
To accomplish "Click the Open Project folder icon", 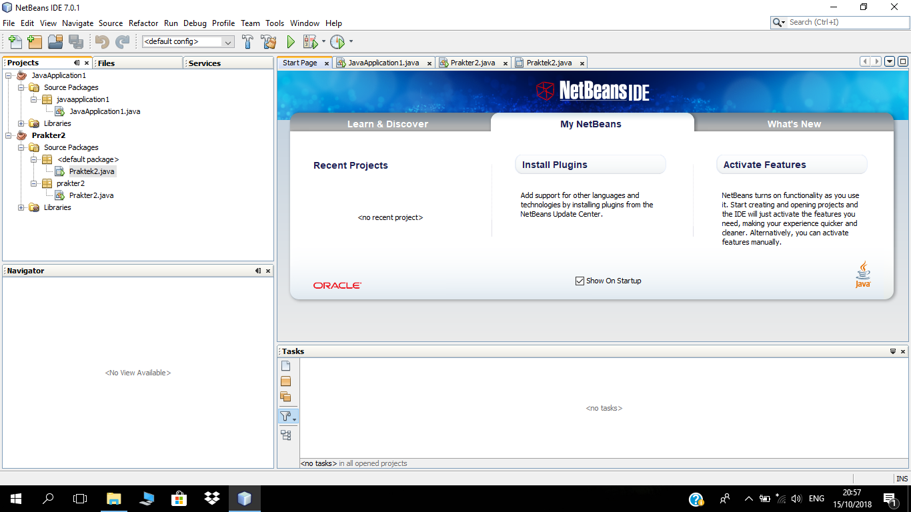I will (55, 42).
